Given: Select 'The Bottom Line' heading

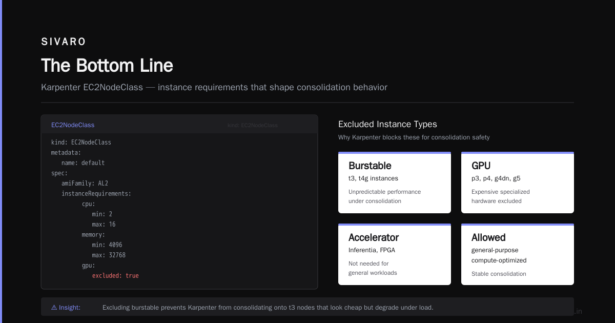Looking at the screenshot, I should (107, 66).
